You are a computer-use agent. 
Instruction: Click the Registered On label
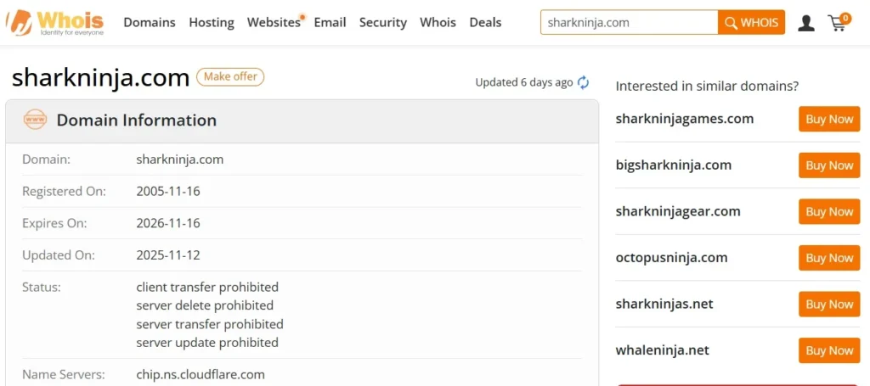pos(64,192)
